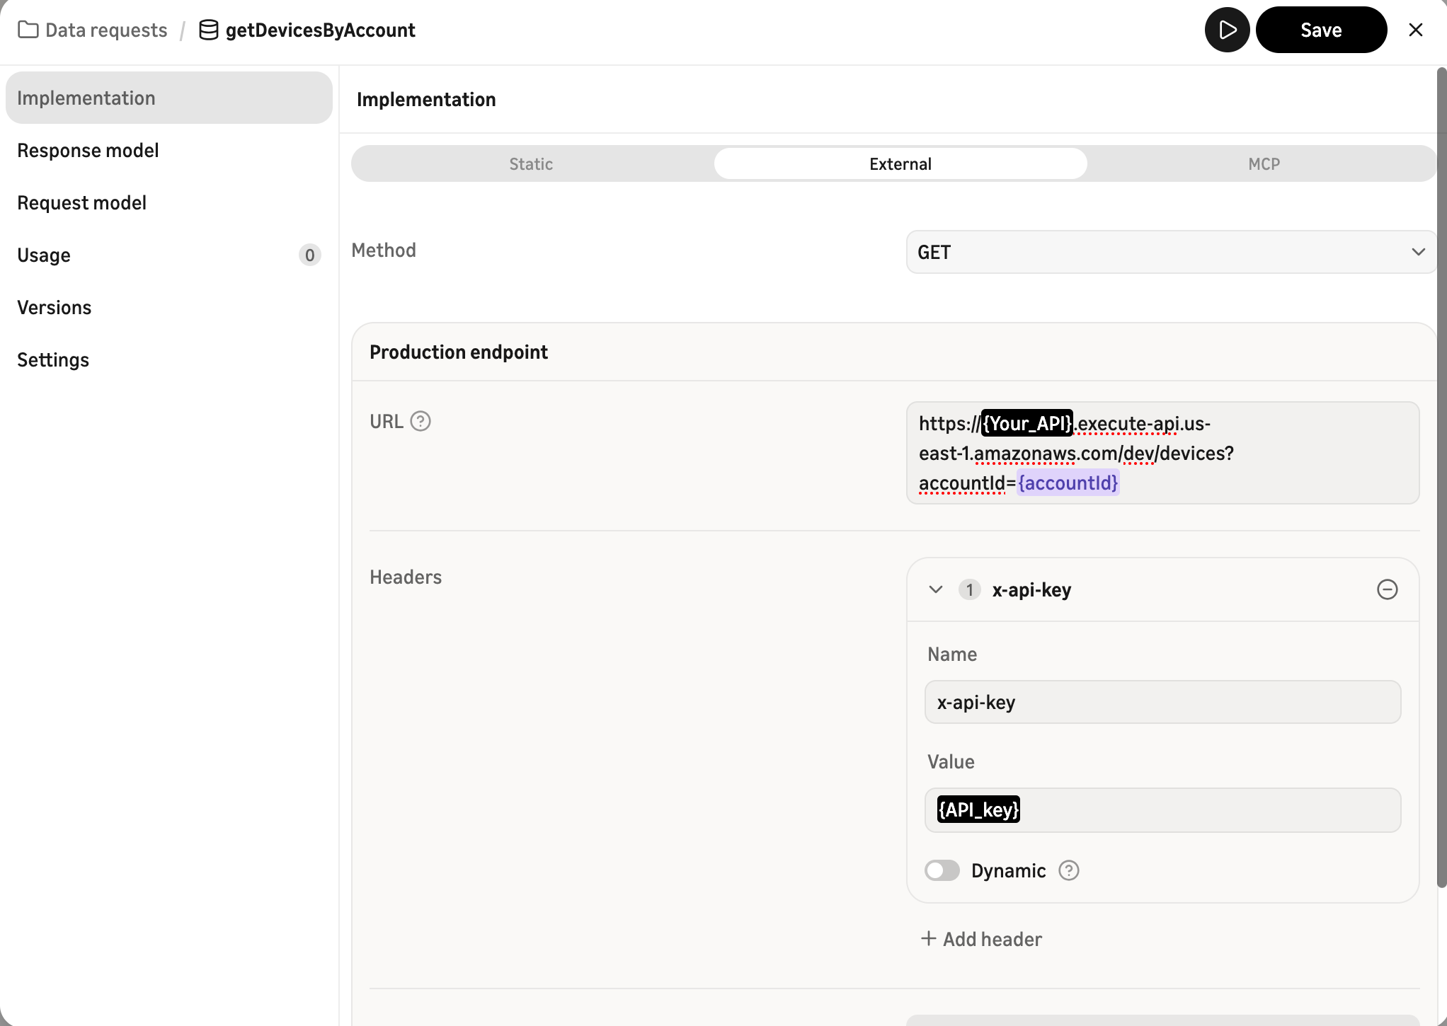
Task: Click the {Your_API} token in URL
Action: [1027, 423]
